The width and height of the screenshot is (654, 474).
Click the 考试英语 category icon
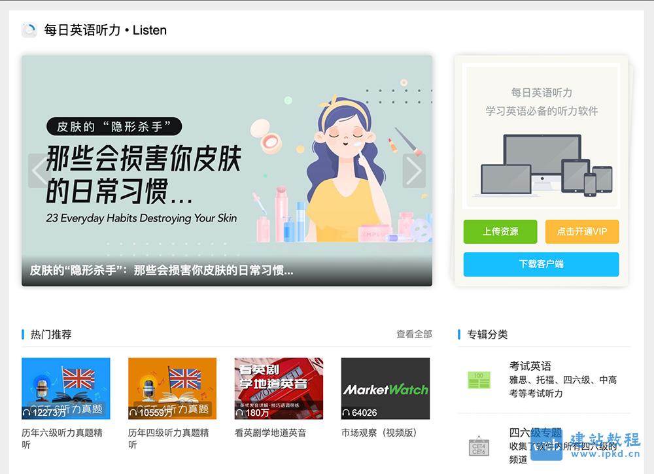point(479,380)
